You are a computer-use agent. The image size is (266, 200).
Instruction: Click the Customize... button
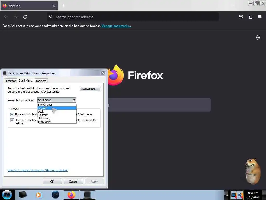pos(90,89)
